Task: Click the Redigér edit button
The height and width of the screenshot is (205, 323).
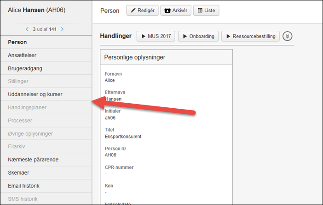Action: coord(143,11)
